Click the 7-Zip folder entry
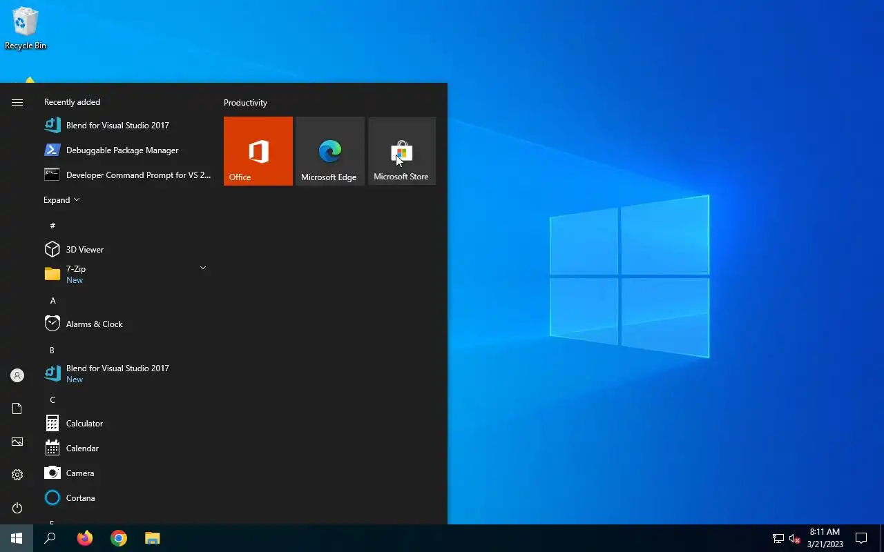Image resolution: width=884 pixels, height=552 pixels. click(127, 274)
